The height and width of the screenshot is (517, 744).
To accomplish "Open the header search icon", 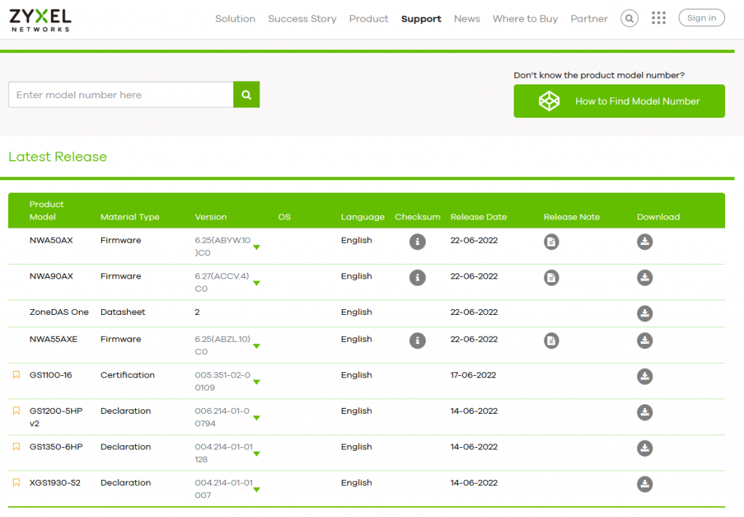I will pos(629,18).
